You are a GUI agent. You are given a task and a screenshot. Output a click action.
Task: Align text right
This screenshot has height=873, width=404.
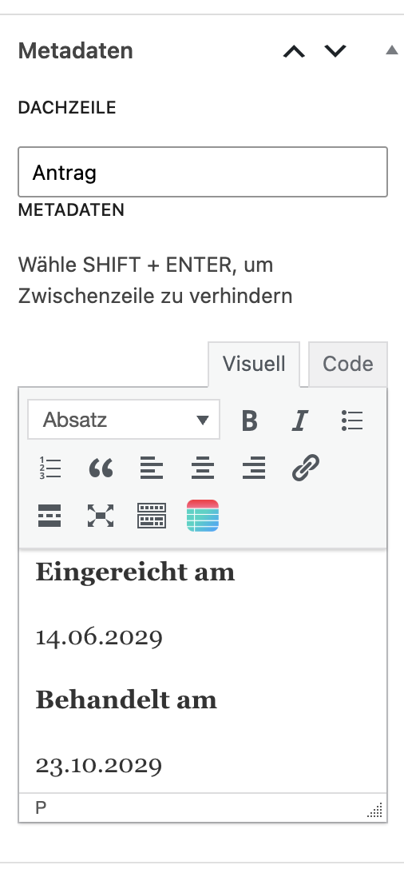(254, 468)
